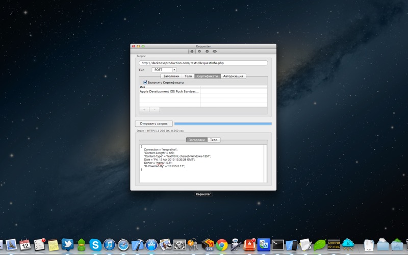This screenshot has width=408, height=255.
Task: Open Skype from the dock
Action: pyautogui.click(x=95, y=245)
